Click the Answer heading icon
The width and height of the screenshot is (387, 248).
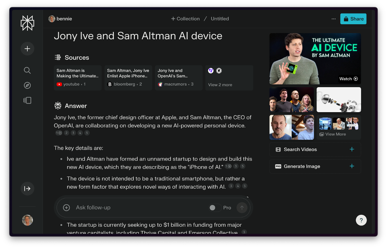[x=58, y=106]
